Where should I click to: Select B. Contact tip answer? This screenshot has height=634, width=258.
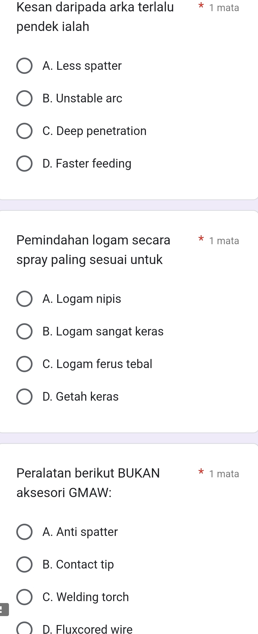tap(24, 564)
